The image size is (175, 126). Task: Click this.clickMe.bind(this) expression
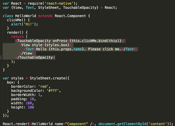pyautogui.click(x=95, y=41)
